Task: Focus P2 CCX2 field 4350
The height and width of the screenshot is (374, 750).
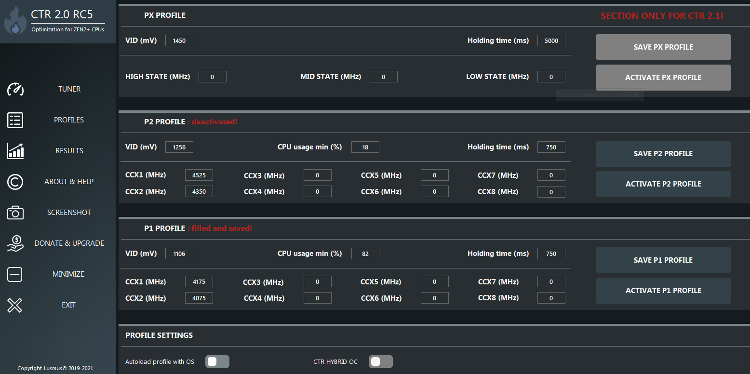Action: [199, 192]
